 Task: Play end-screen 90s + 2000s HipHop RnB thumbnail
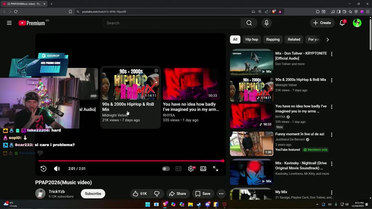tap(130, 84)
